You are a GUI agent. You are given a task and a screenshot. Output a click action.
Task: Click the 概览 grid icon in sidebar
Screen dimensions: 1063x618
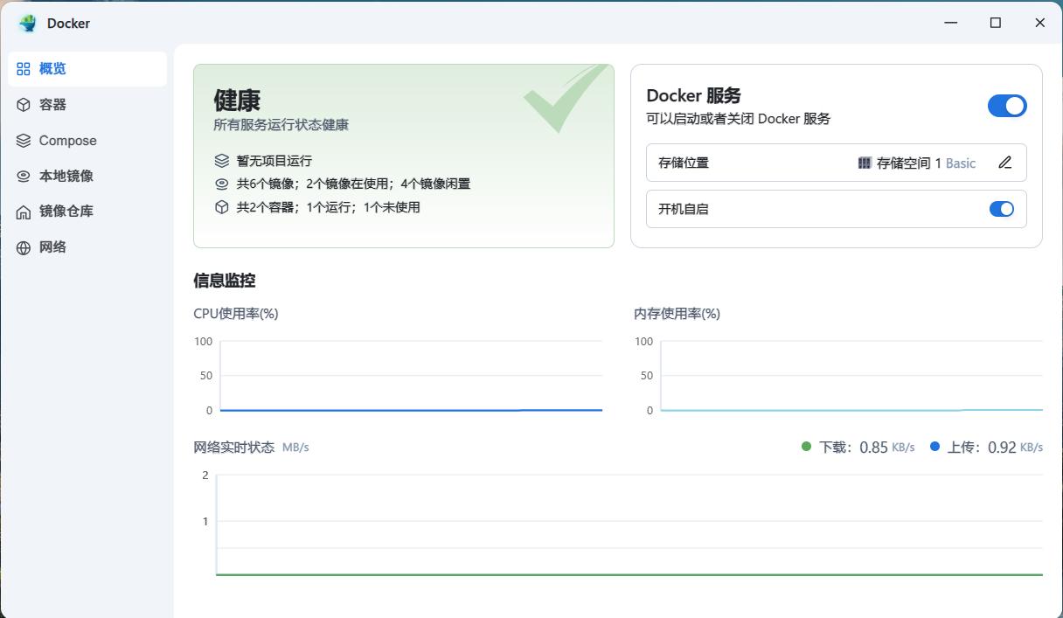[x=24, y=69]
